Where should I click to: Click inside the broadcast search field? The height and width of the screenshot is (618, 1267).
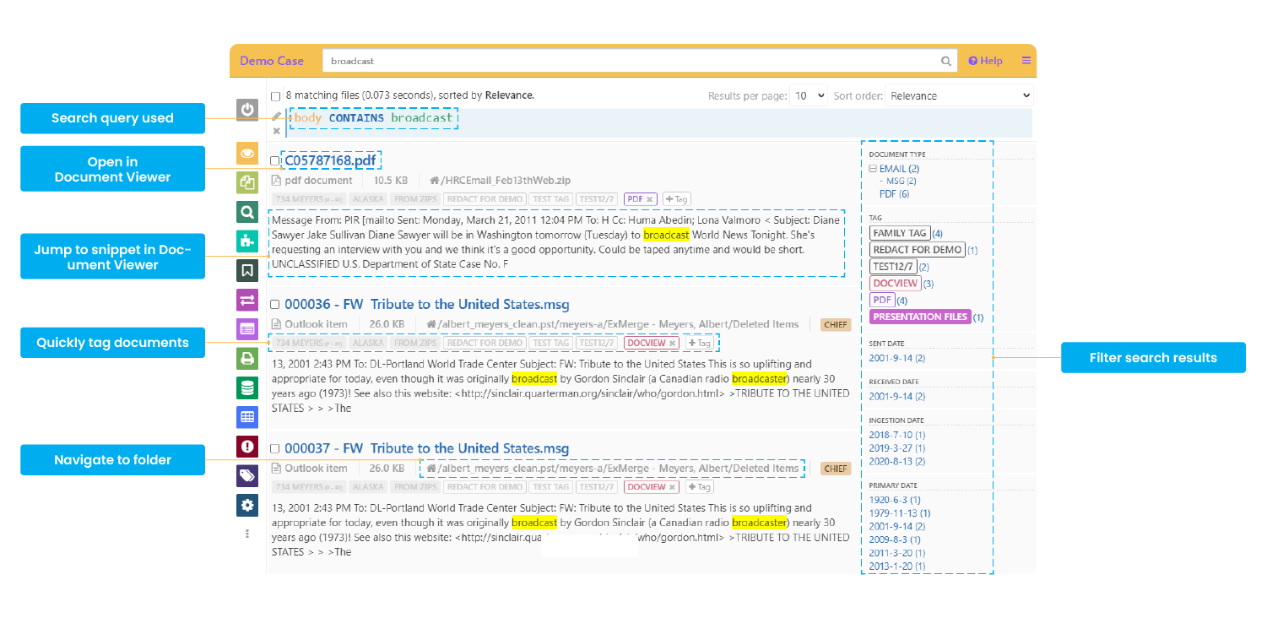591,60
